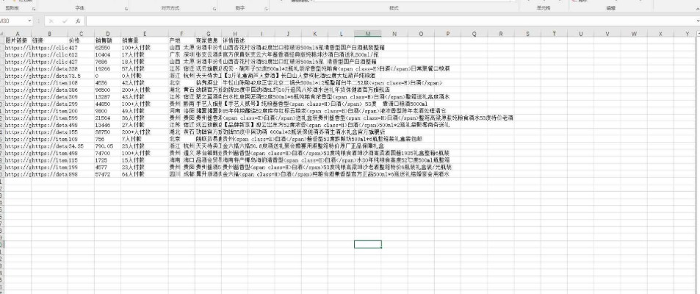
Task: Click the vertical scrollbar up arrow
Action: point(699,34)
